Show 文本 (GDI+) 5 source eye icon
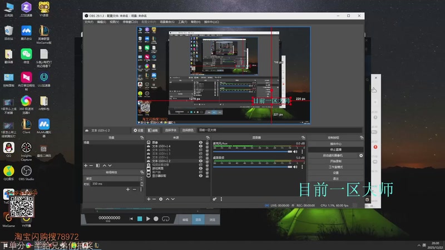Screen dimensions: 445x250 pos(201,150)
